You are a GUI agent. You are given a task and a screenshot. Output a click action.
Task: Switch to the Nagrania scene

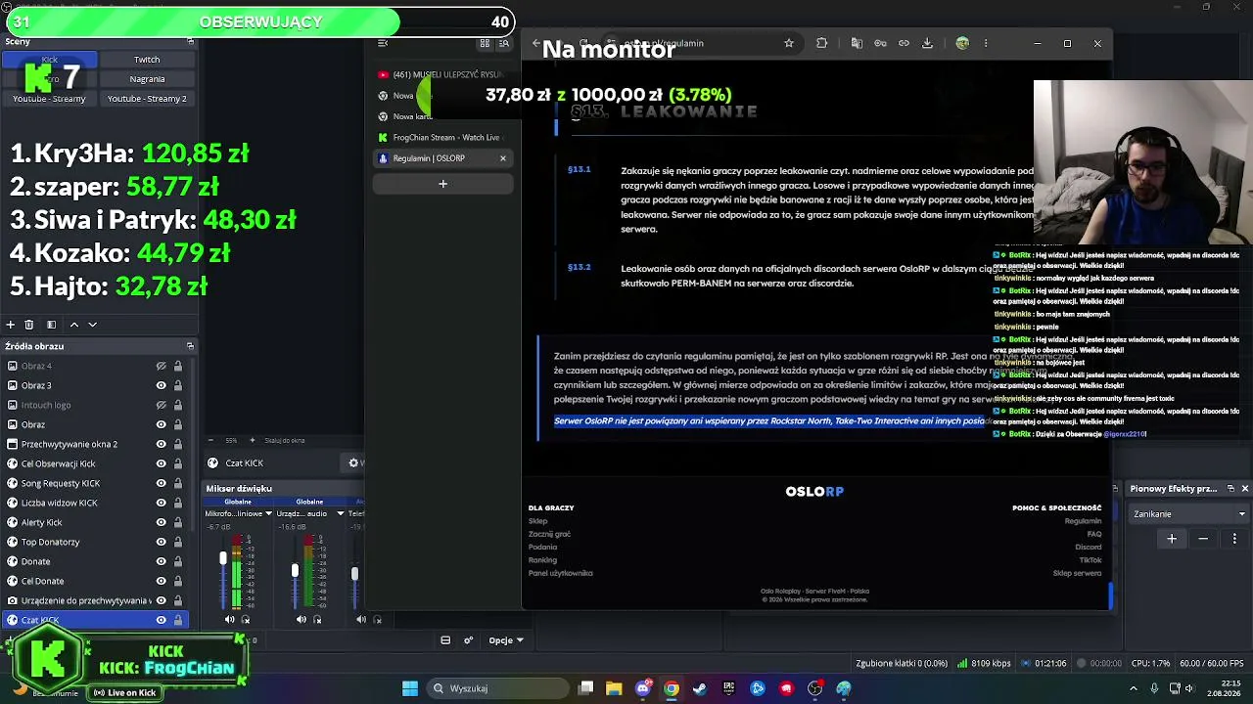147,79
